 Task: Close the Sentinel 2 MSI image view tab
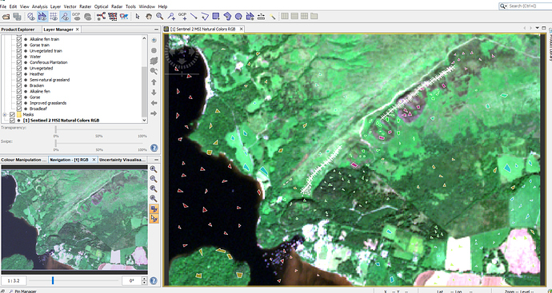coord(242,30)
